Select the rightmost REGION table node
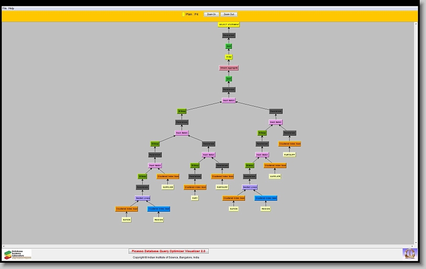This screenshot has width=426, height=269. 265,209
